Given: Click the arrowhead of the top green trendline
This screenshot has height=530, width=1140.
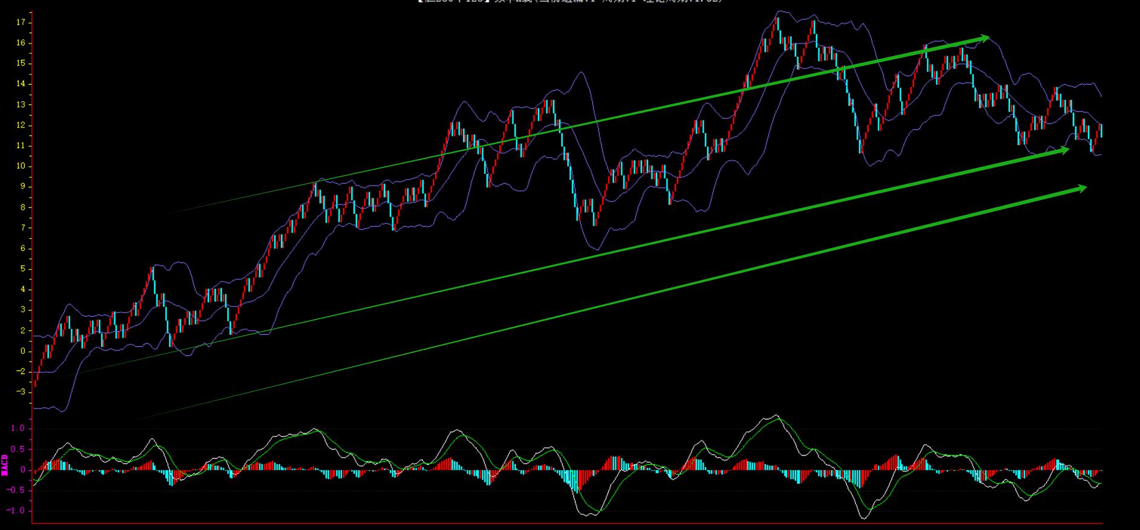Looking at the screenshot, I should click(984, 38).
